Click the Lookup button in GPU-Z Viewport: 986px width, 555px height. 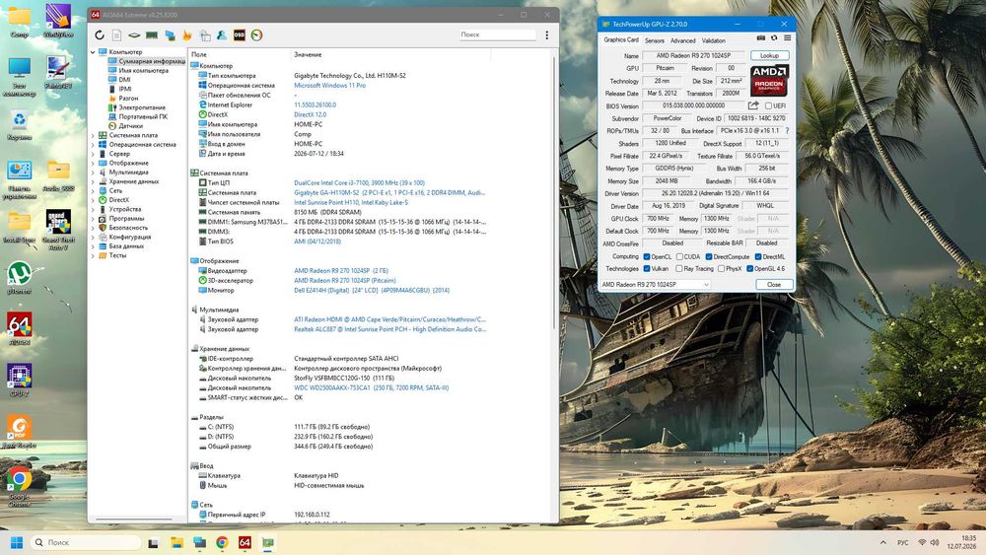point(770,55)
